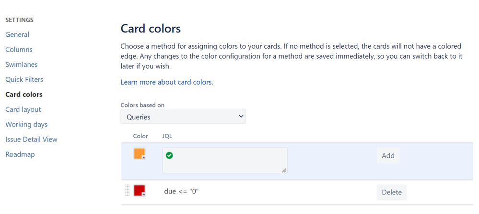Navigate to Swimlanes settings
Viewport: 479px width, 214px height.
(x=22, y=64)
